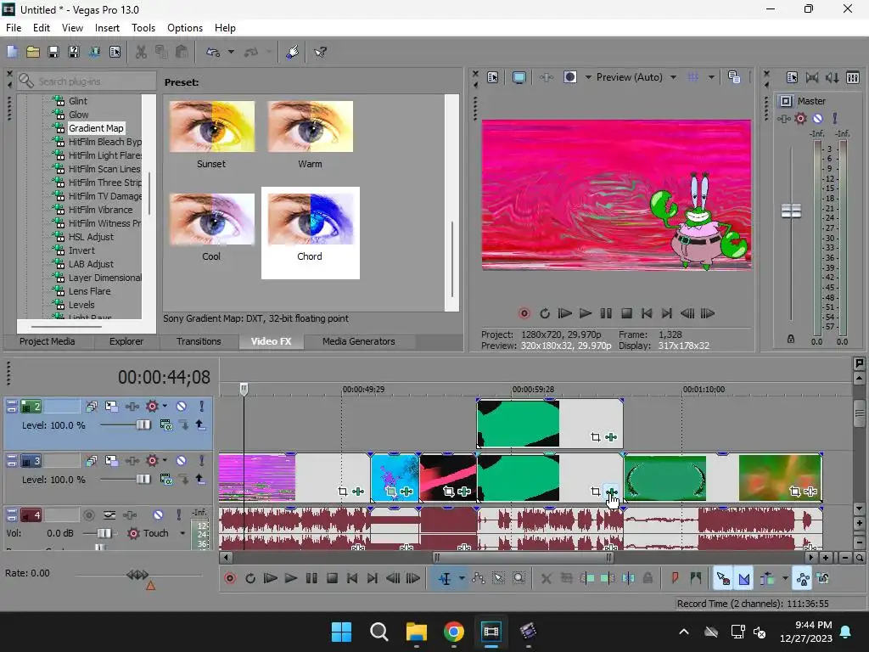Open Undo history dropdown arrow
The height and width of the screenshot is (652, 869).
click(231, 52)
